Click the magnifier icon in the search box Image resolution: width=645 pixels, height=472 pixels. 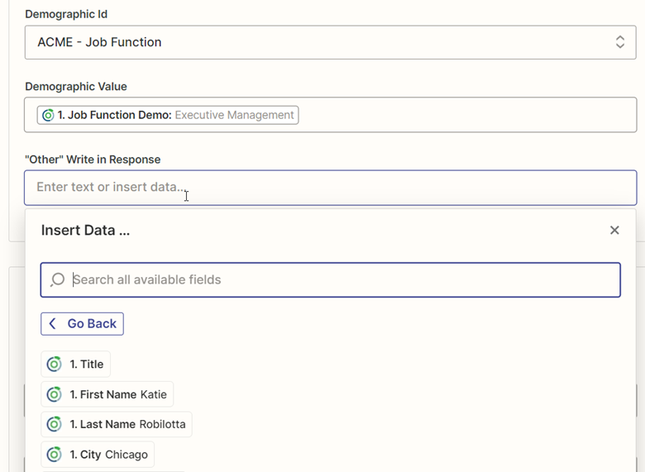(x=57, y=280)
